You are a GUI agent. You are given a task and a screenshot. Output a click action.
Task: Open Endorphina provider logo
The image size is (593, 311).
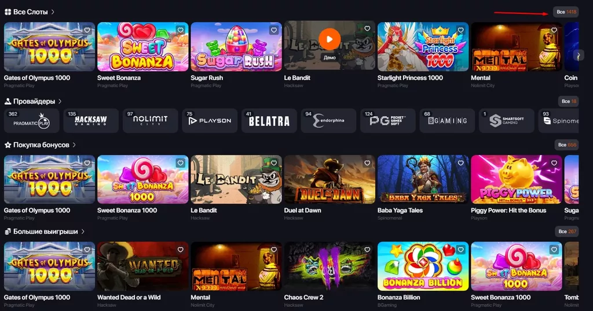(328, 121)
